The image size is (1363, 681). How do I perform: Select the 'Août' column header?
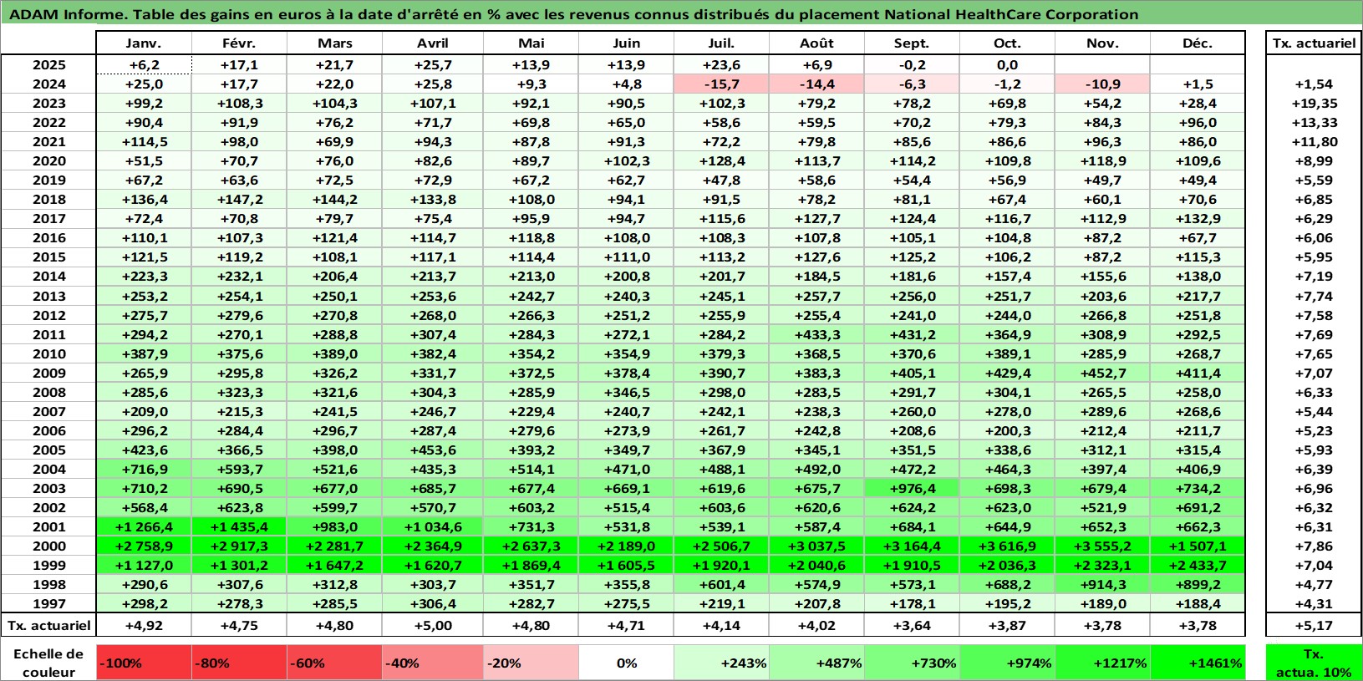coord(817,43)
